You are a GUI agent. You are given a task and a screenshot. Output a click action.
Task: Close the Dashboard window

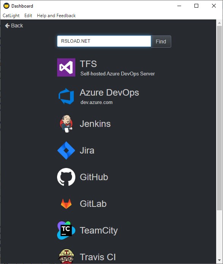pyautogui.click(x=214, y=6)
